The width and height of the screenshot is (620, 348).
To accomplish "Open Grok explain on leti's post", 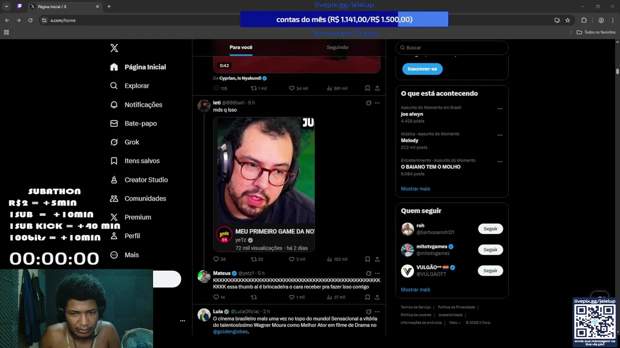I will coord(369,103).
